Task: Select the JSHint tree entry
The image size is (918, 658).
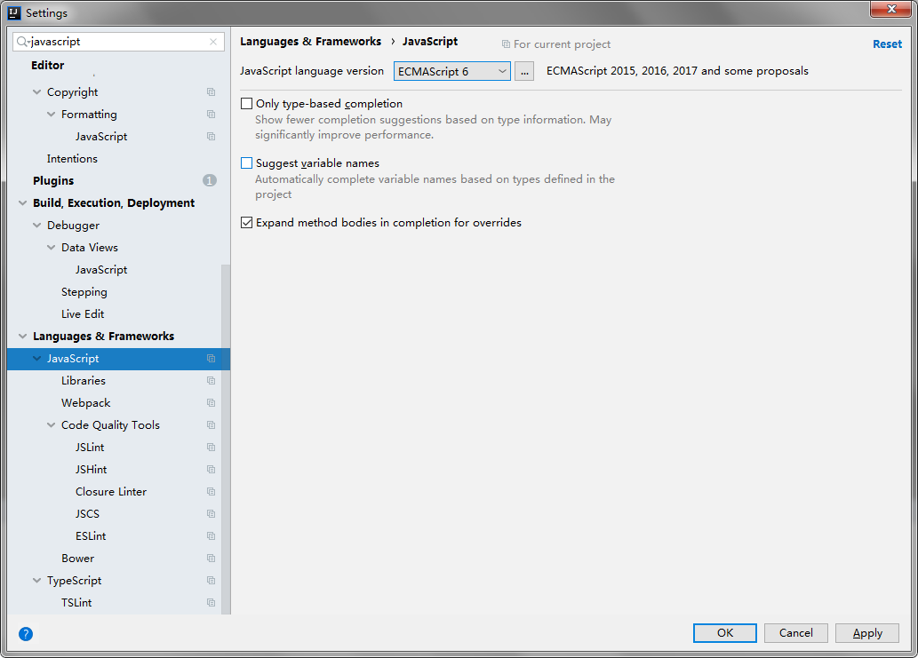Action: pyautogui.click(x=91, y=470)
